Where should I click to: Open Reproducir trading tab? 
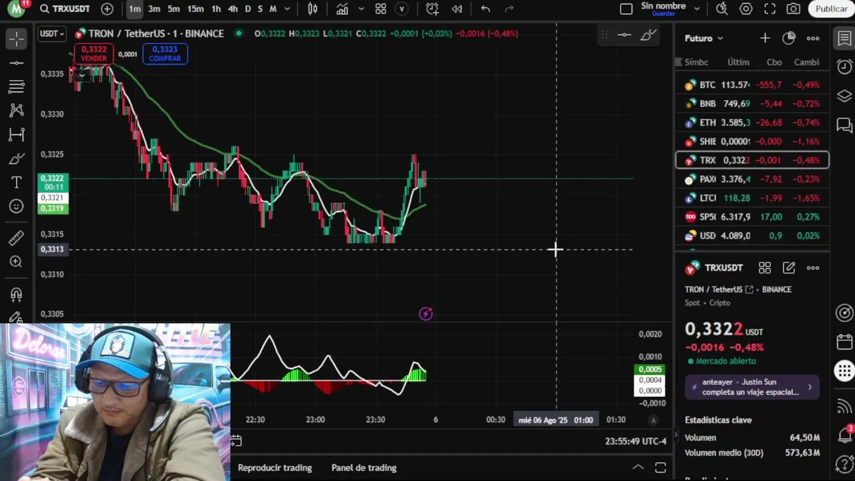275,468
